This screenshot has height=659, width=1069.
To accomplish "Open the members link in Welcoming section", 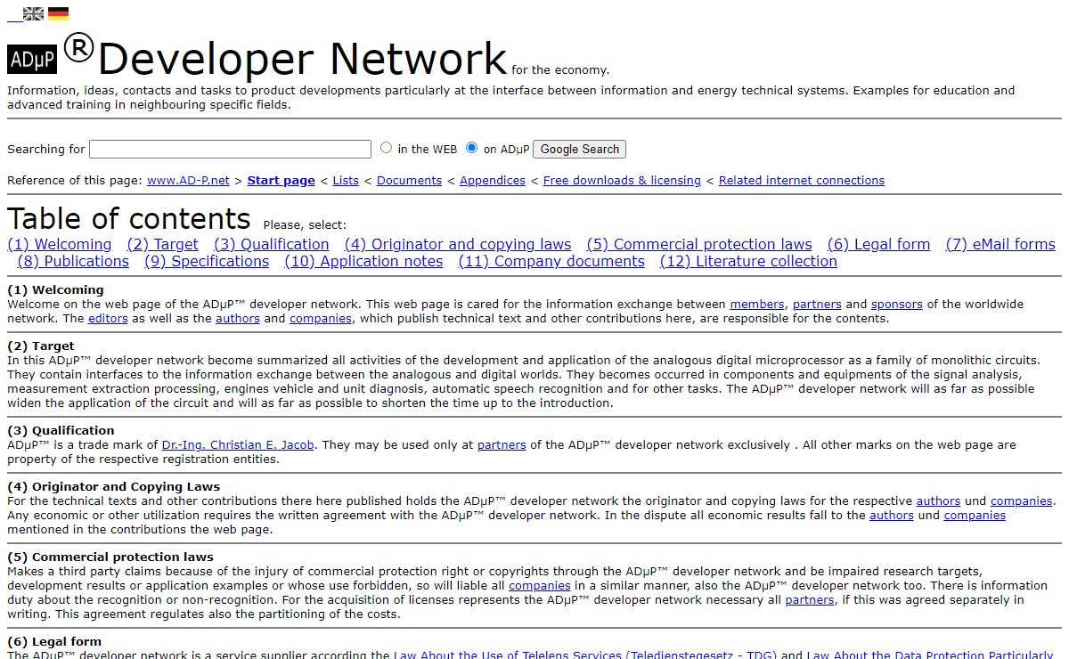I will click(757, 304).
